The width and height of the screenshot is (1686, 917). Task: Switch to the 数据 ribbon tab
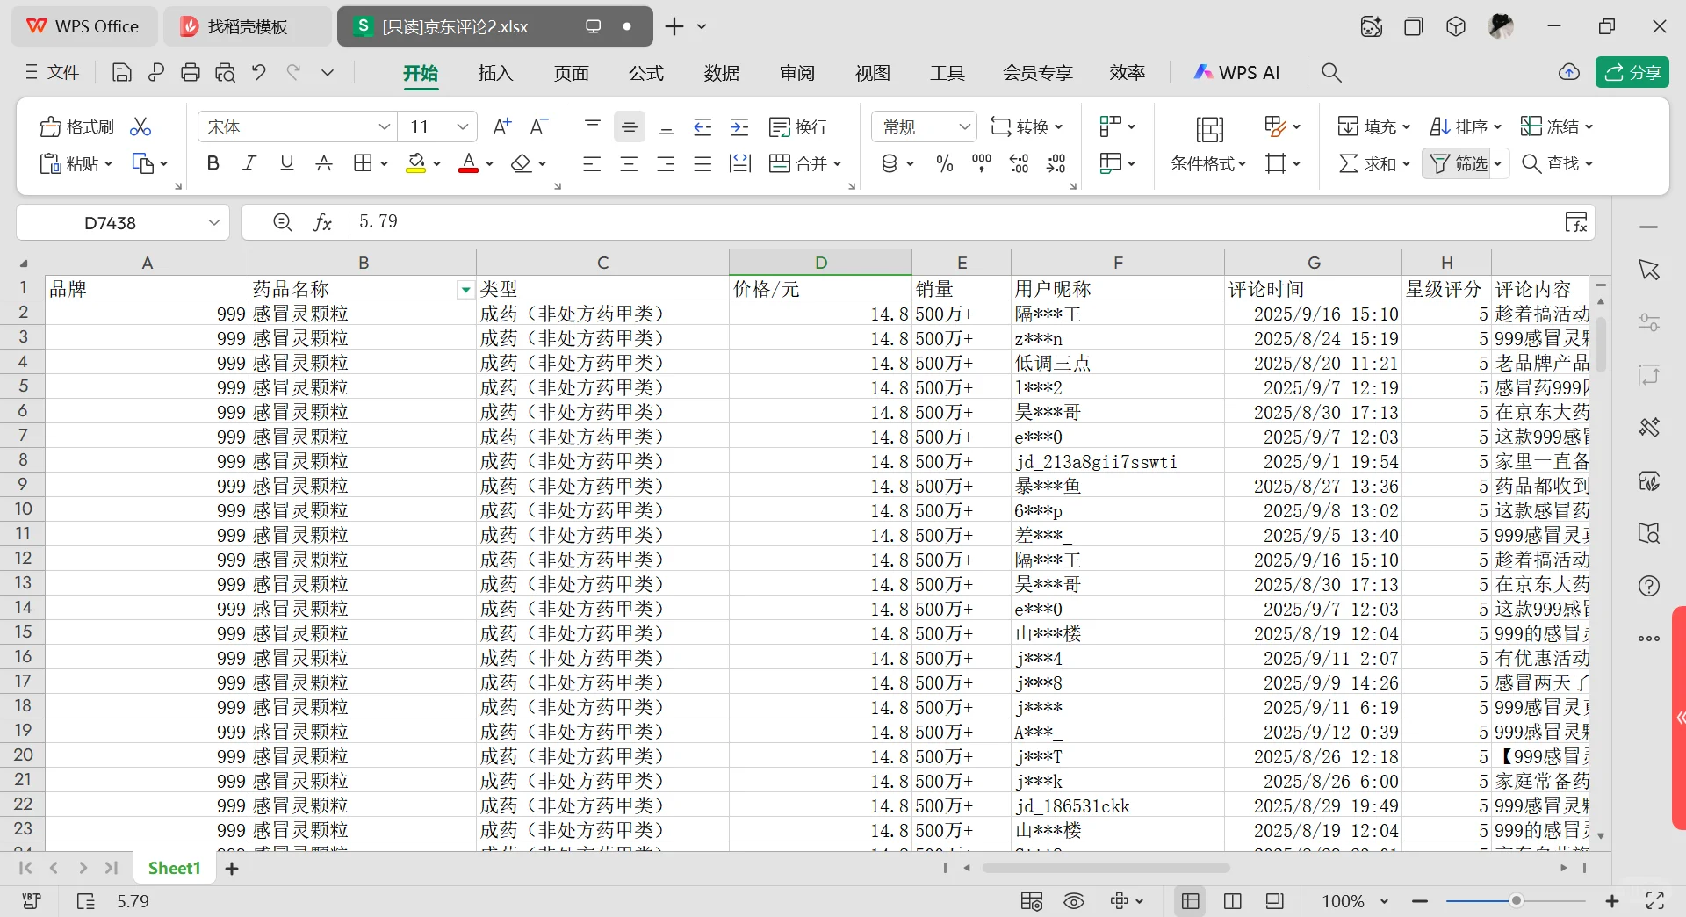click(722, 73)
